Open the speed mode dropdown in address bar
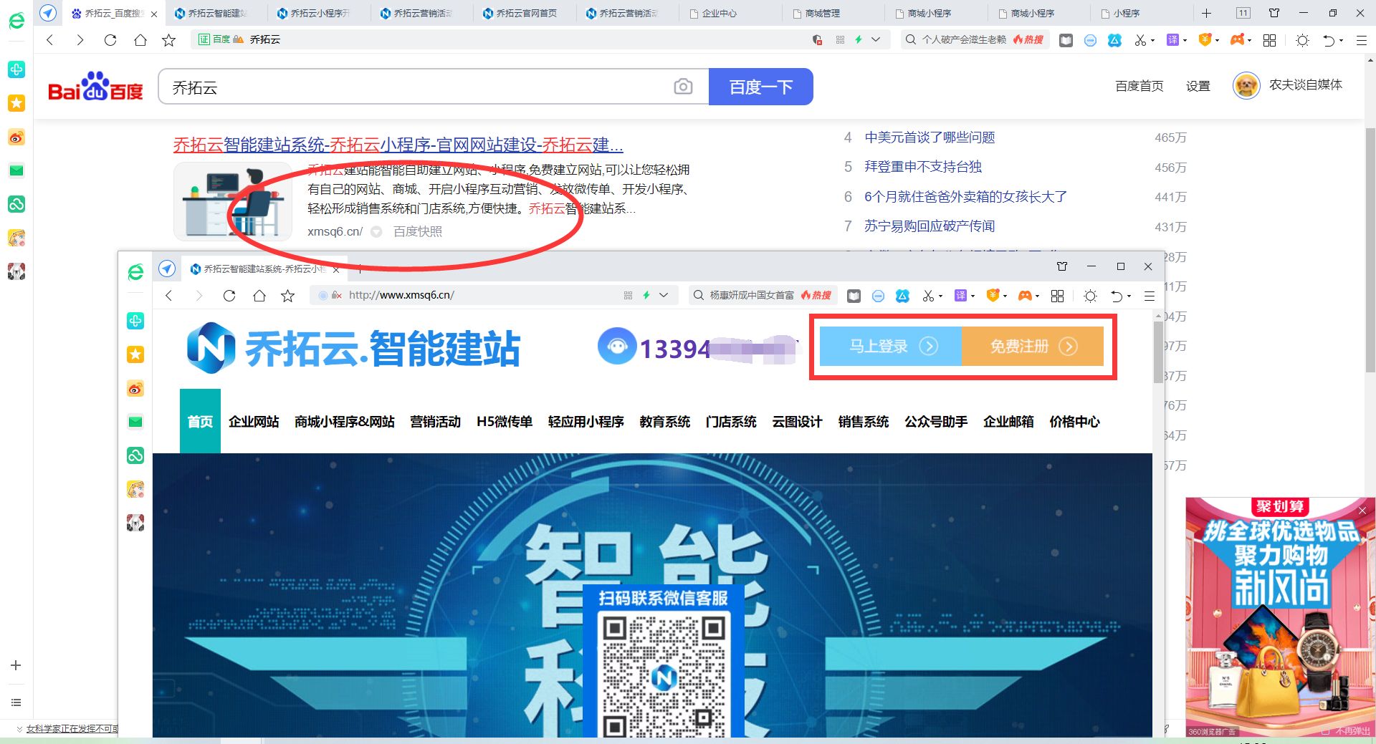Viewport: 1376px width, 744px height. pyautogui.click(x=876, y=40)
